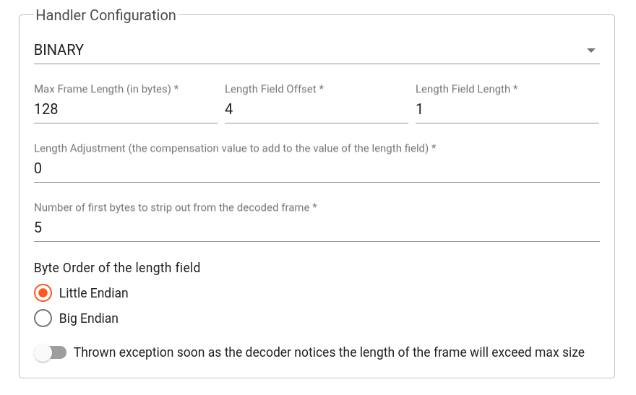636x395 pixels.
Task: Click the dropdown arrow next to BINARY
Action: coord(591,51)
